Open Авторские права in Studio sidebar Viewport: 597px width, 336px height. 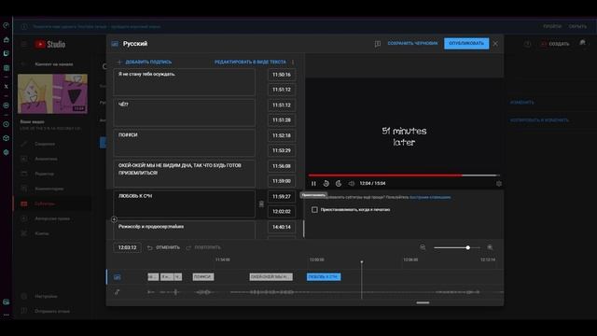[x=52, y=218]
